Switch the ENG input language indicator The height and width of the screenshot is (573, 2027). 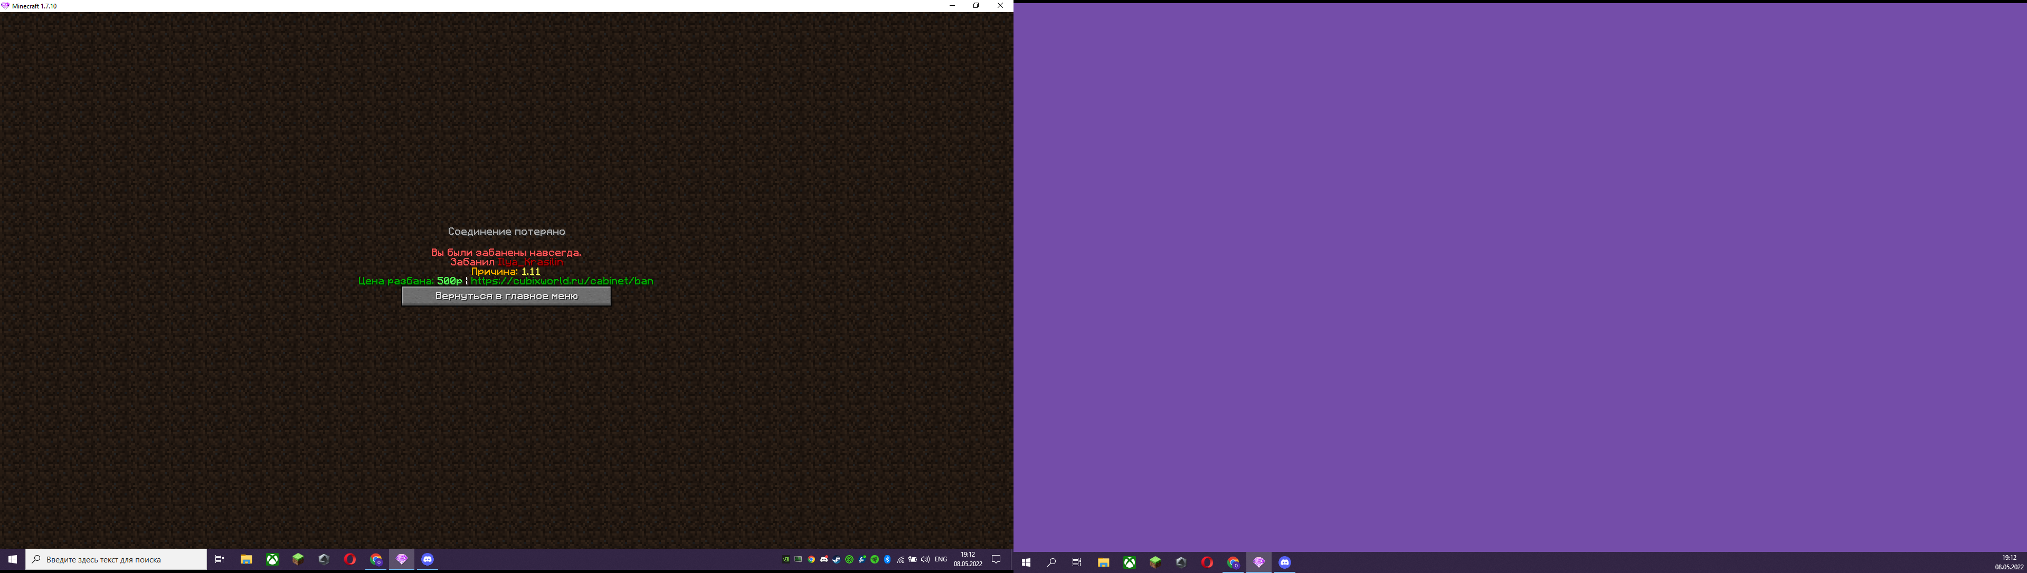pyautogui.click(x=941, y=560)
